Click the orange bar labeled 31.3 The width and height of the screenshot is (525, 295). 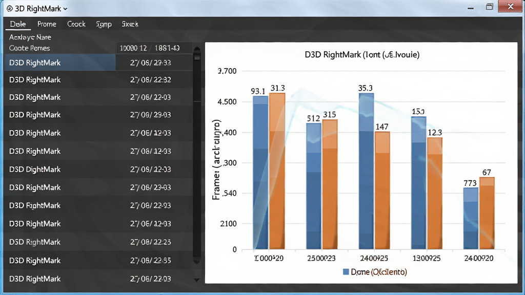tap(277, 171)
